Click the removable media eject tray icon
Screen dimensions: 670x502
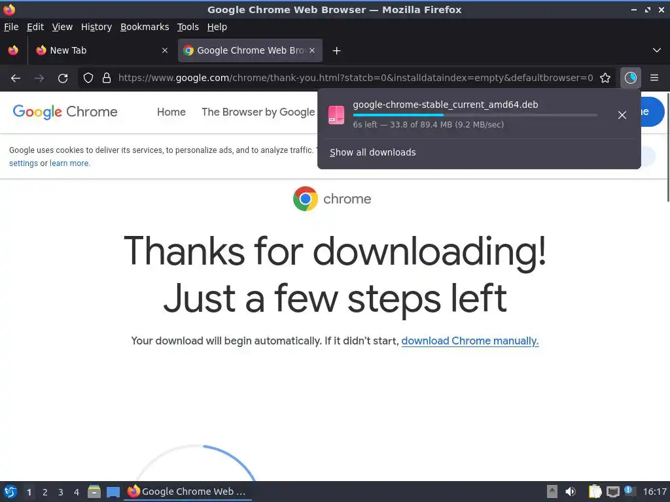pos(552,492)
